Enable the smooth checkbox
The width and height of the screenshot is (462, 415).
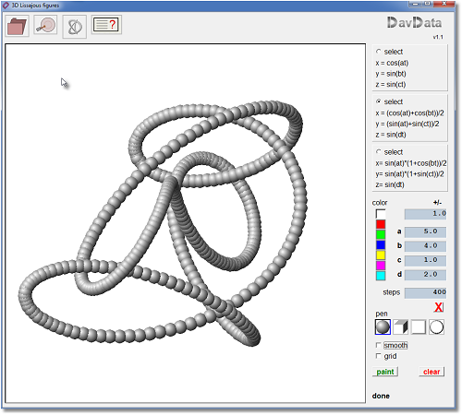click(x=379, y=346)
